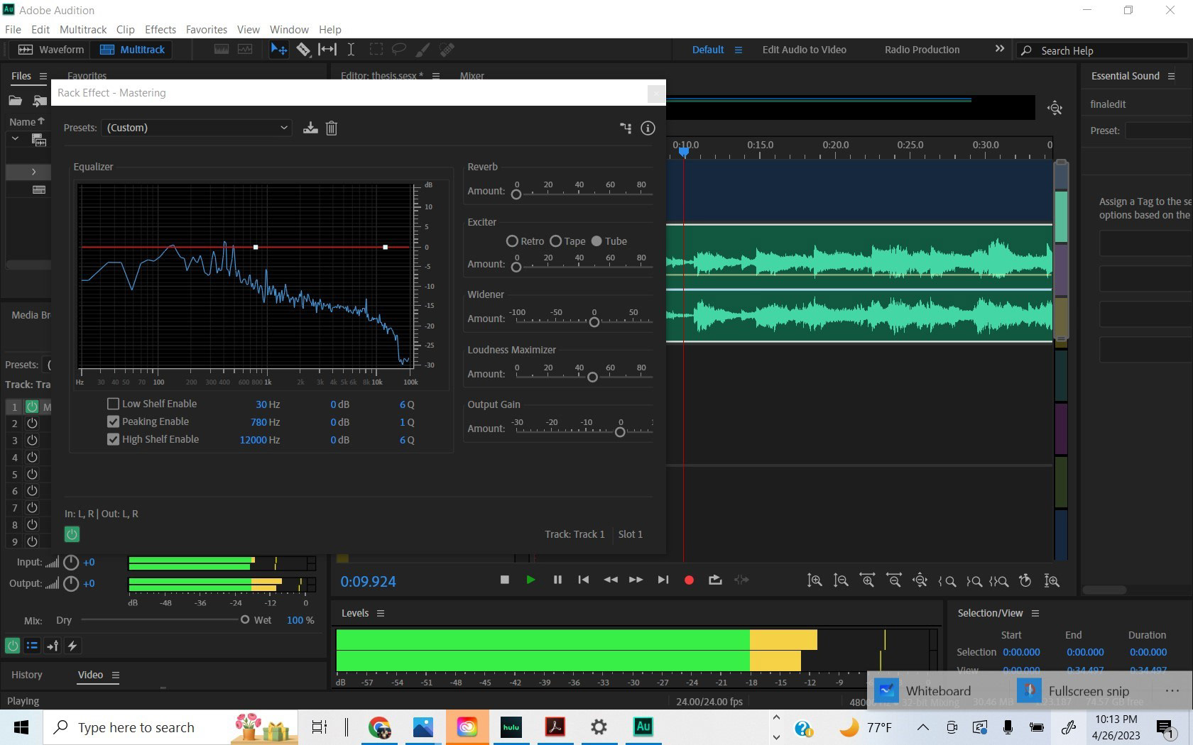Disable the High Shelf Enable checkbox
This screenshot has width=1193, height=745.
tap(113, 439)
